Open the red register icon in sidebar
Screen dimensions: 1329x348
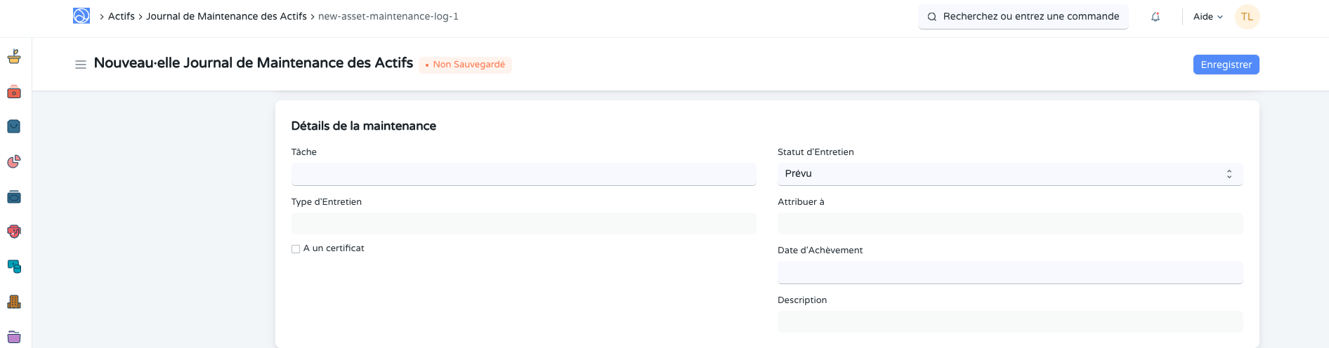point(14,92)
